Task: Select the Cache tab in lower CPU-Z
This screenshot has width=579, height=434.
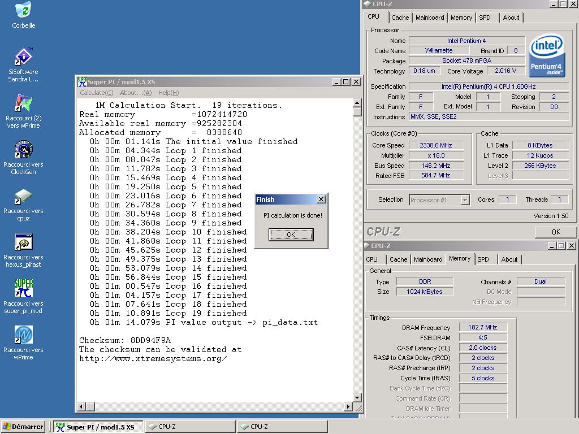Action: [399, 259]
